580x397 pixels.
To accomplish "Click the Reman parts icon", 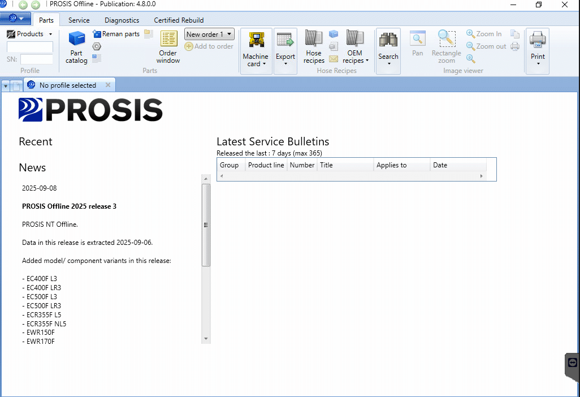I will [x=97, y=33].
